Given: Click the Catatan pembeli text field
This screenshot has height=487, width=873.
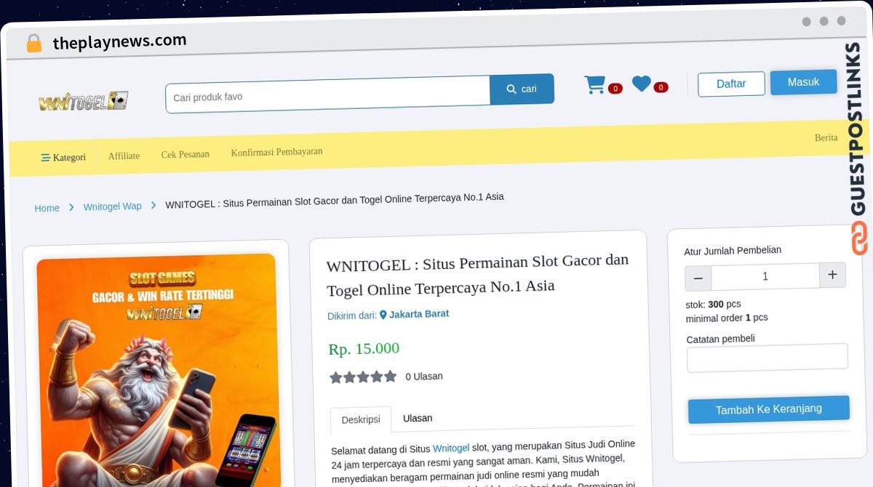Looking at the screenshot, I should pyautogui.click(x=768, y=357).
